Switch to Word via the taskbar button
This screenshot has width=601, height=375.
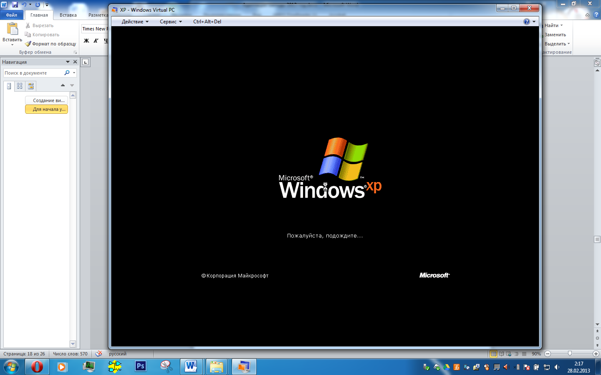(x=191, y=367)
